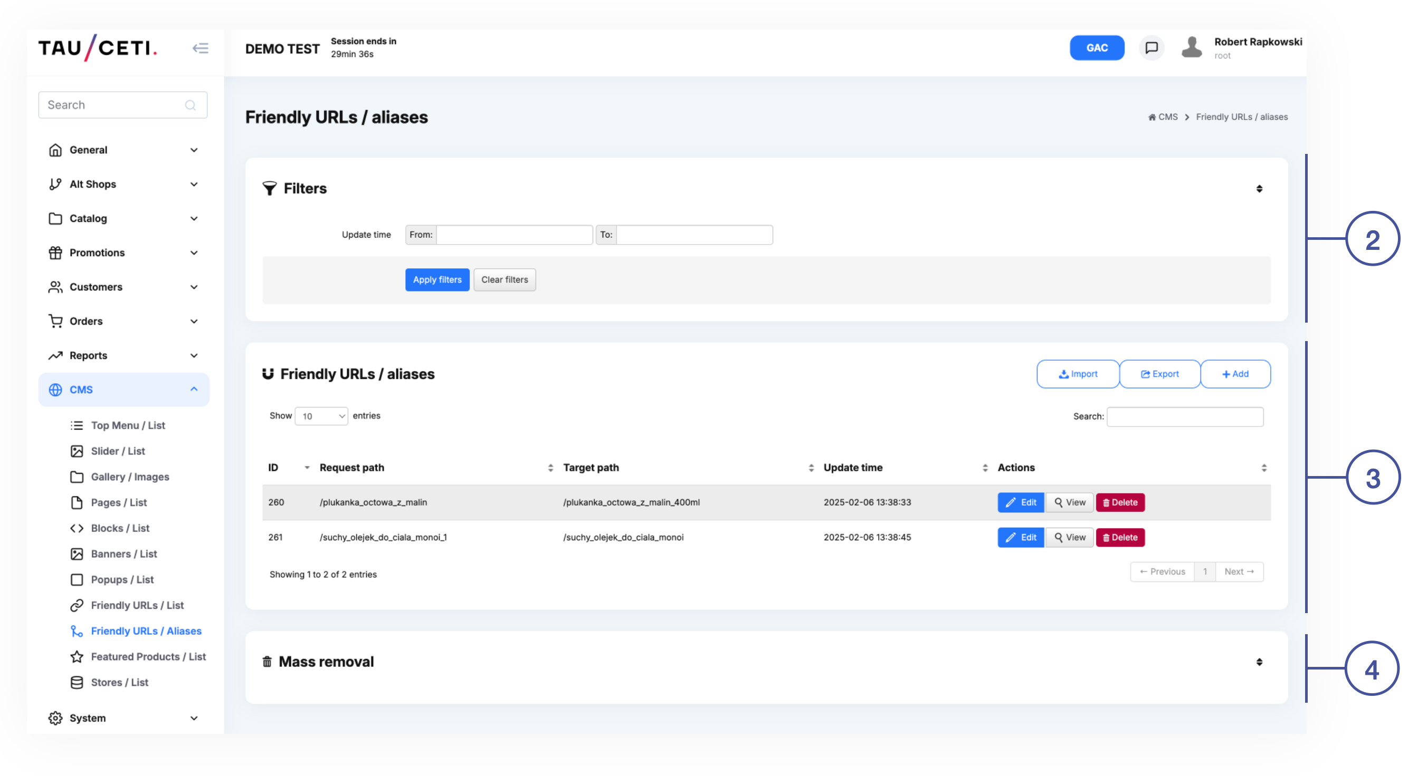
Task: Click the user avatar icon
Action: tap(1192, 47)
